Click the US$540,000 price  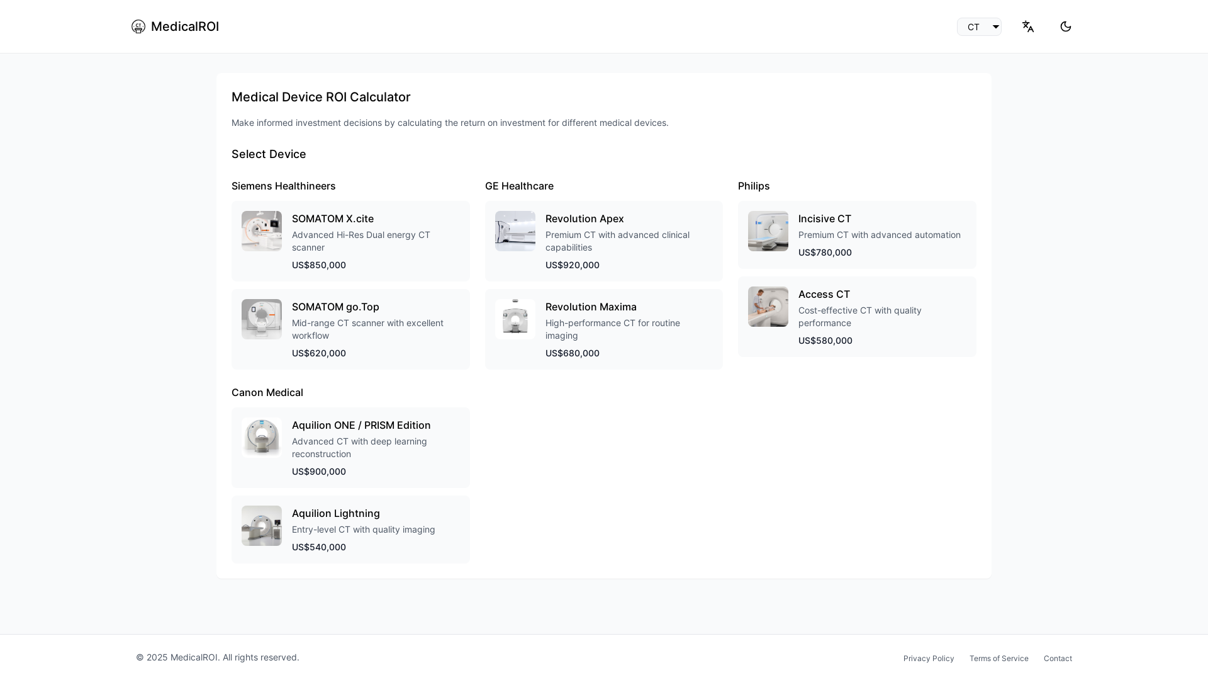coord(319,547)
